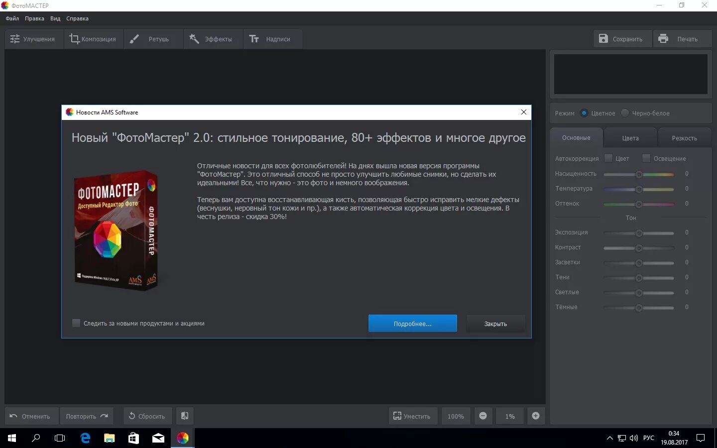Click the Повторить redo button
The image size is (717, 448).
click(87, 416)
